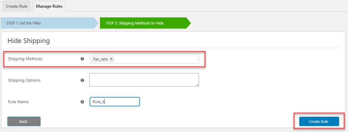Select the flat_rate tag chip
348x132 pixels.
tap(103, 59)
